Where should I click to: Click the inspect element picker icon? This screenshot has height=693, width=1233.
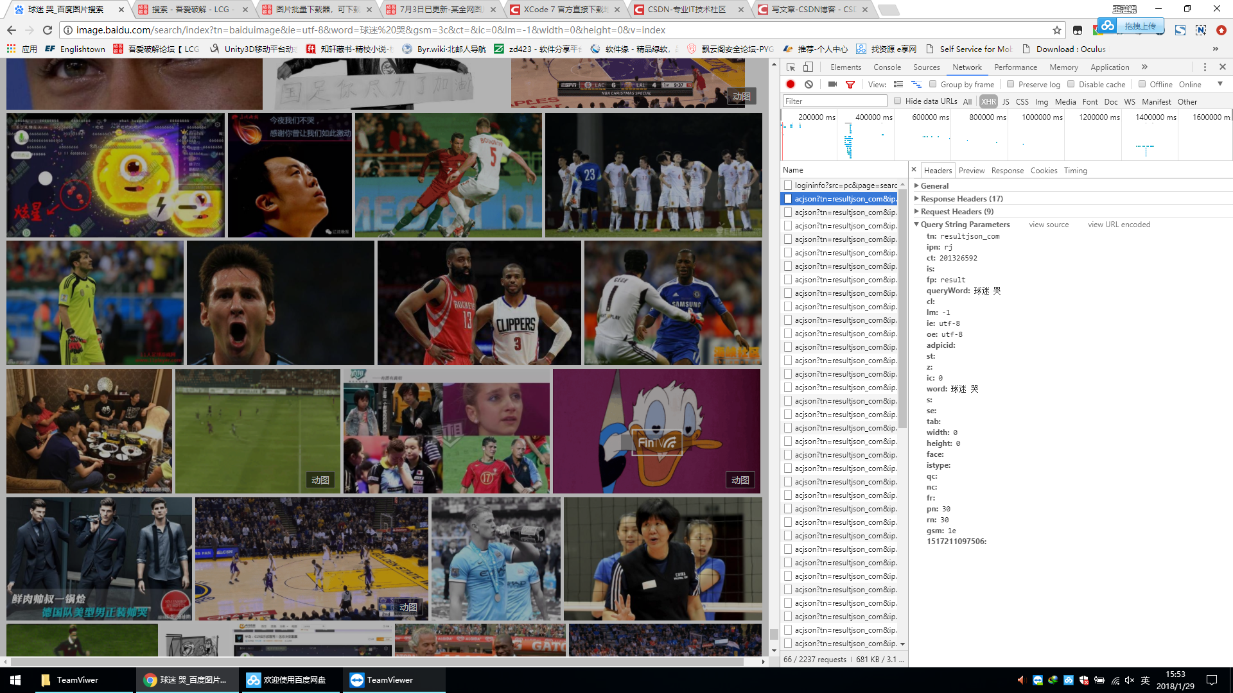[x=791, y=67]
